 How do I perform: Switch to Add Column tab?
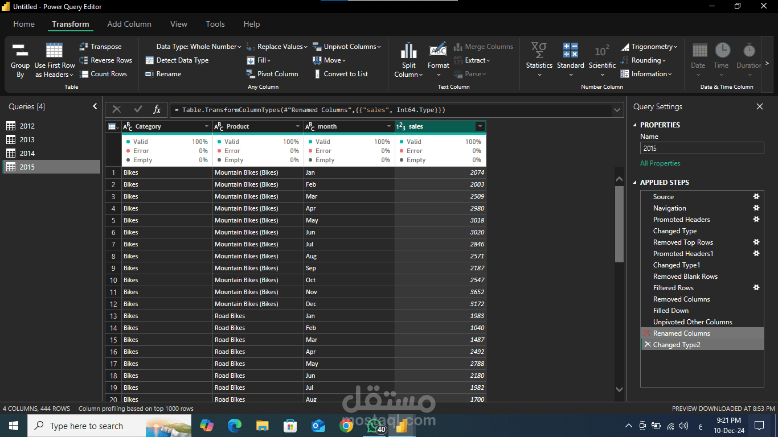[129, 24]
